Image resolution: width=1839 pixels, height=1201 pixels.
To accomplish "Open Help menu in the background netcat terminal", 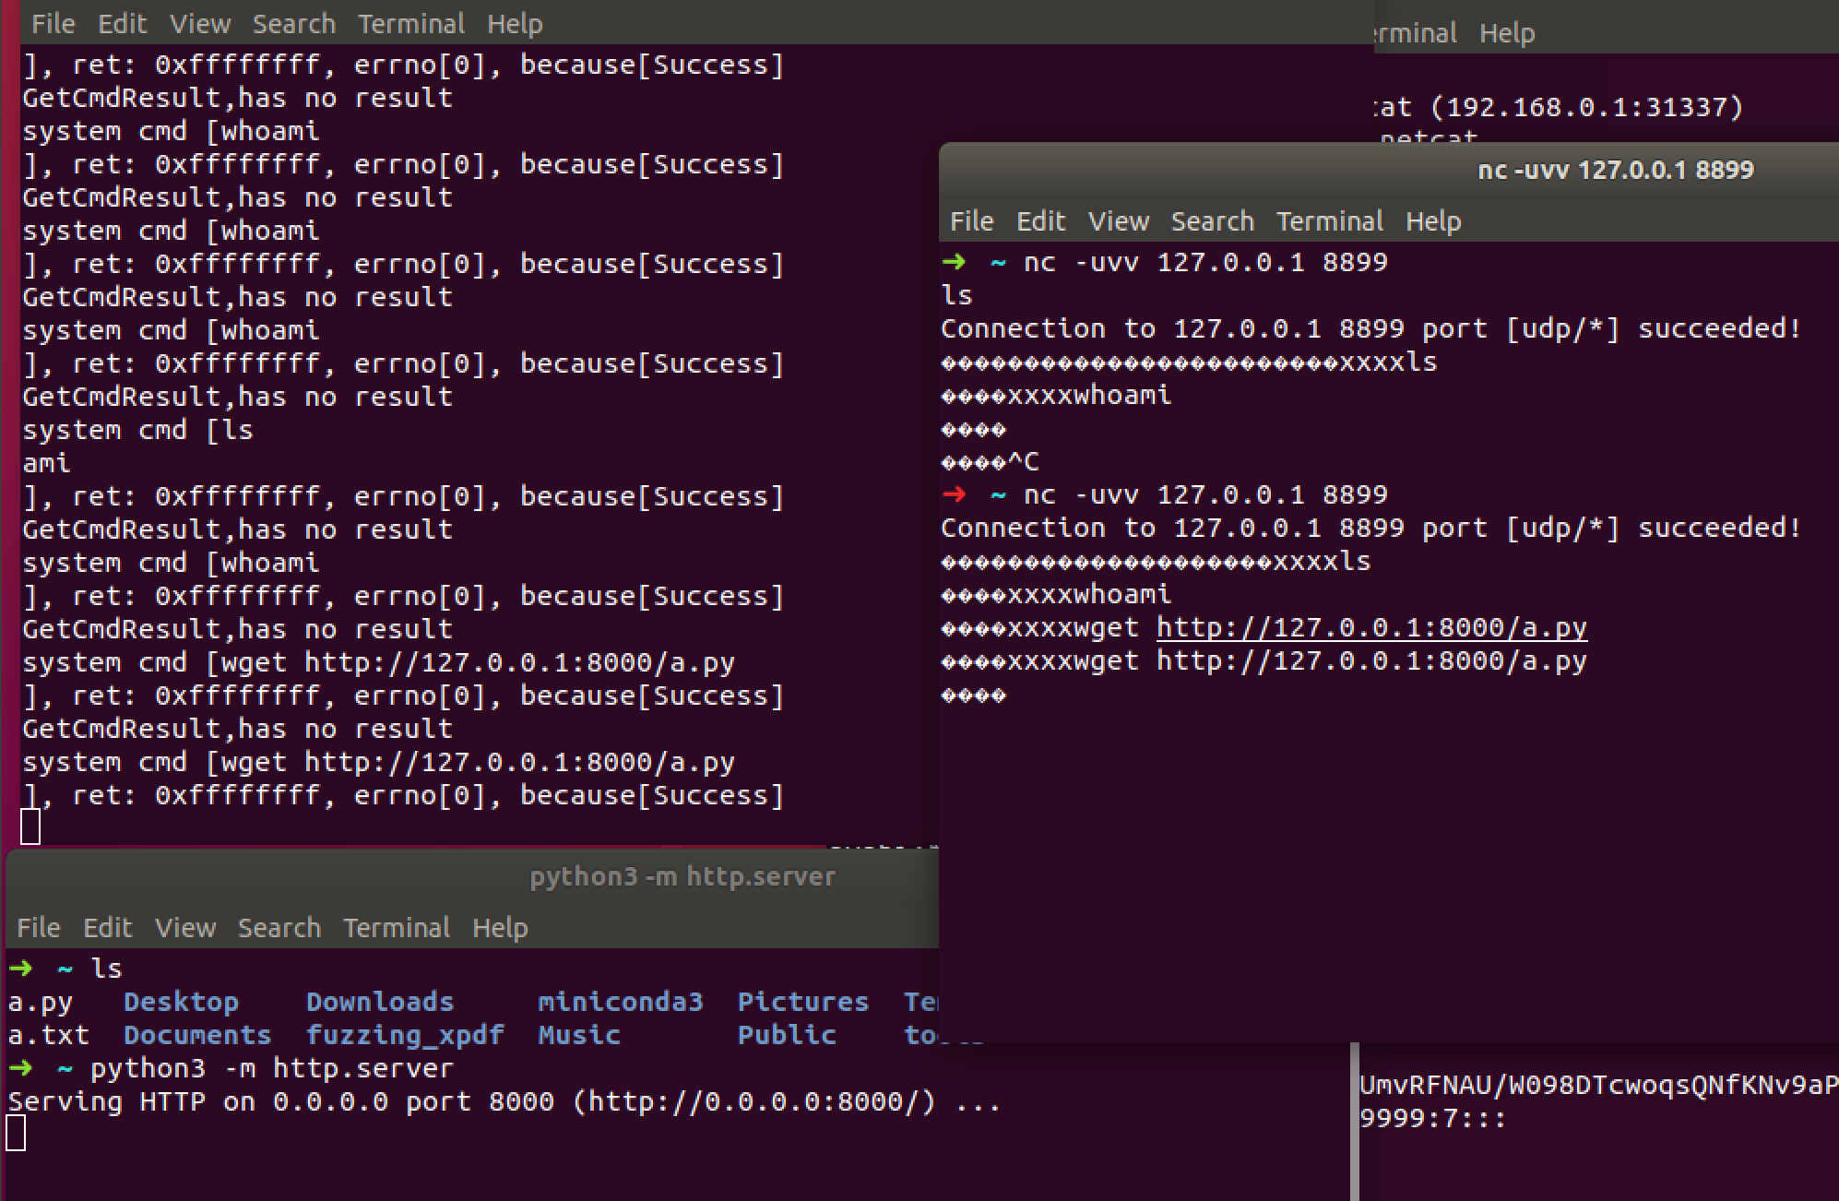I will click(x=1507, y=33).
